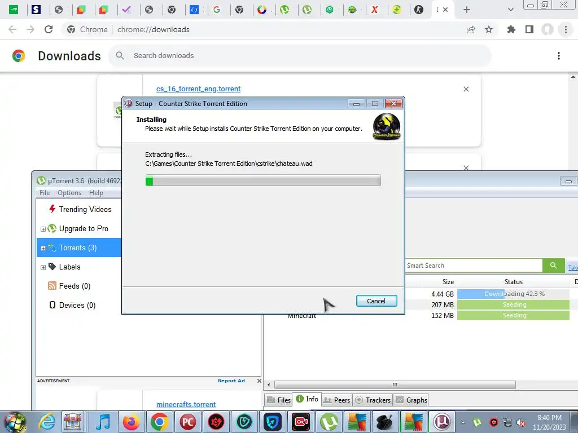Click the muted volume tray icon
578x433 pixels.
pyautogui.click(x=521, y=423)
